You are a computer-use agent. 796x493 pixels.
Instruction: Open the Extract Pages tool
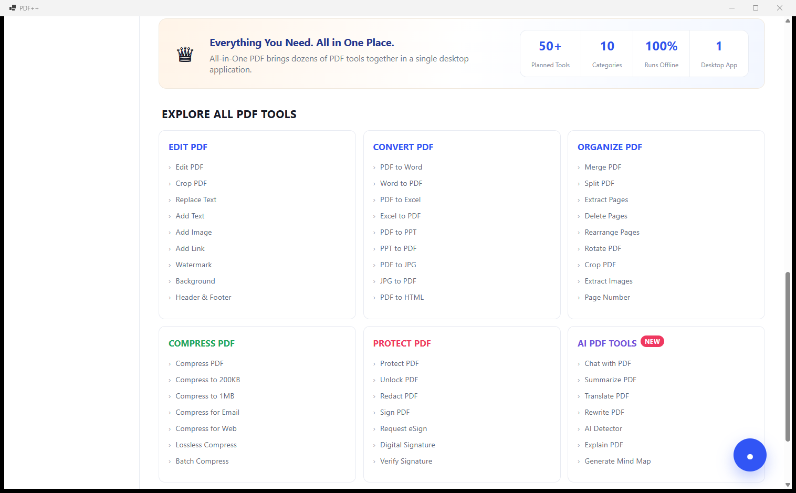pos(606,200)
